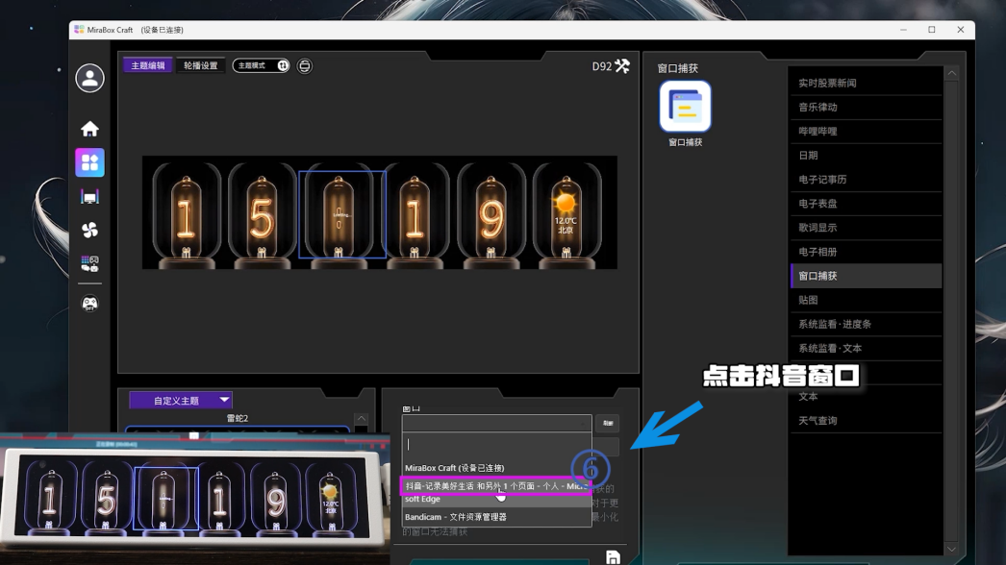Select 贴图 in the widget list
The height and width of the screenshot is (565, 1006).
[x=867, y=300]
